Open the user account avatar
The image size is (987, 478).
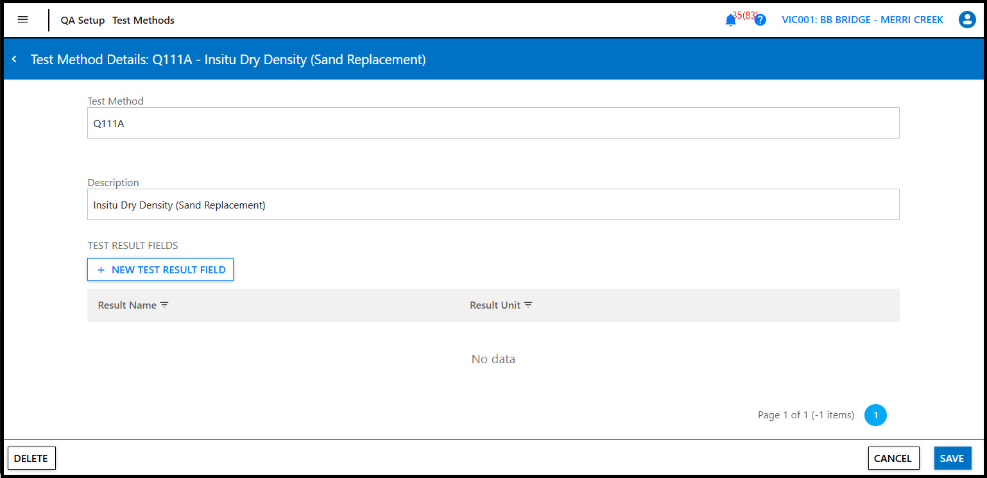pos(966,20)
